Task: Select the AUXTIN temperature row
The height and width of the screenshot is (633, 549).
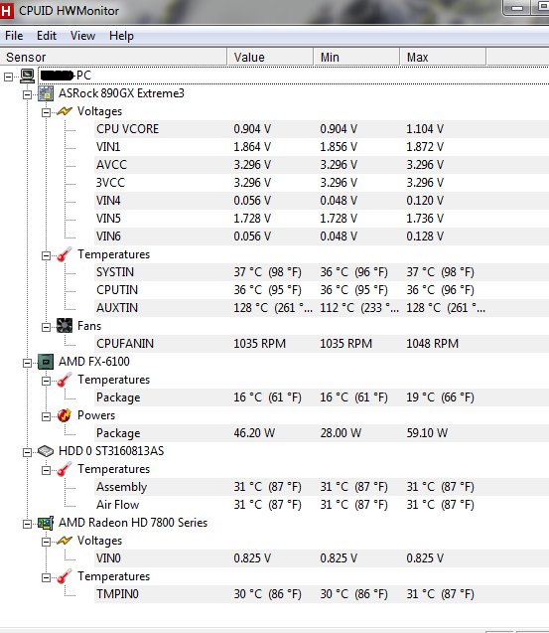Action: click(x=322, y=308)
